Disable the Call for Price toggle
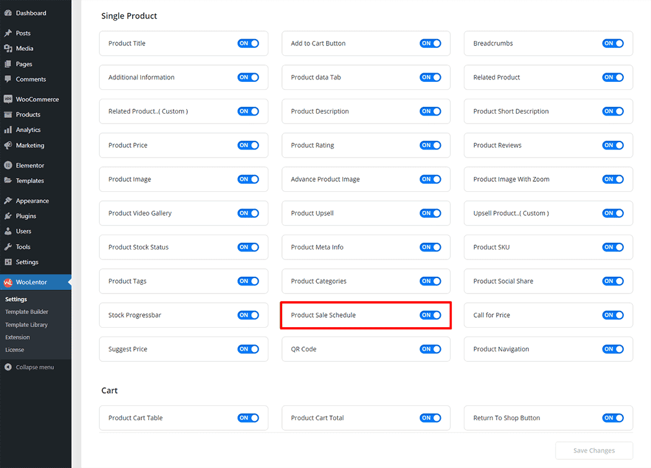This screenshot has width=651, height=468. pyautogui.click(x=613, y=315)
